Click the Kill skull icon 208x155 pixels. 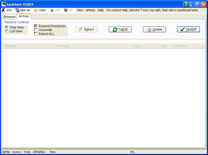pyautogui.click(x=66, y=10)
